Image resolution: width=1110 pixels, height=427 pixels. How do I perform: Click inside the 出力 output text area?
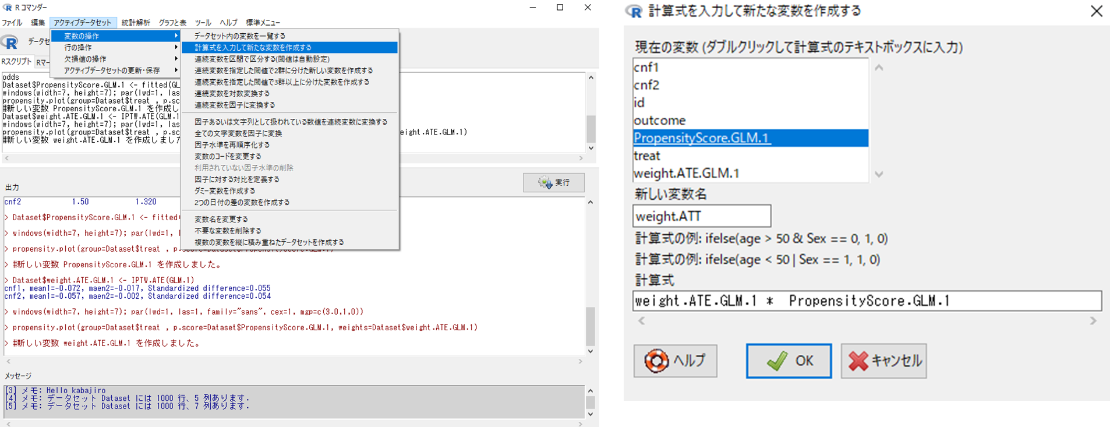click(294, 276)
